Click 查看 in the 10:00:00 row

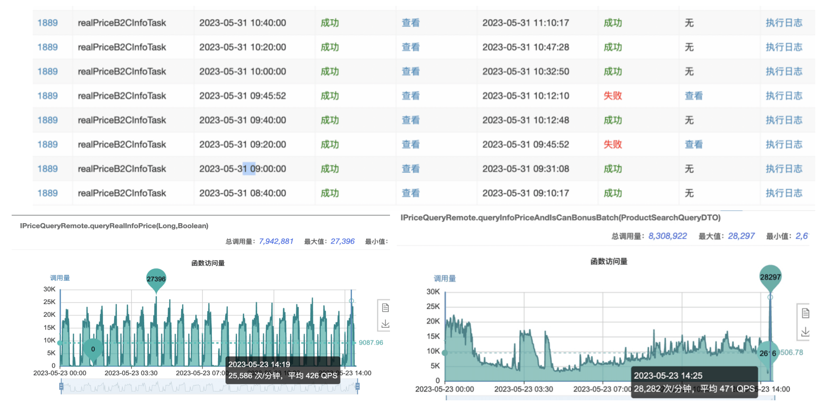tap(411, 71)
